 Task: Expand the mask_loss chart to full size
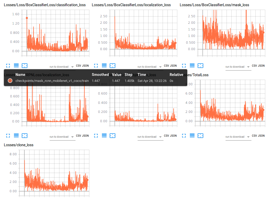[x=184, y=66]
